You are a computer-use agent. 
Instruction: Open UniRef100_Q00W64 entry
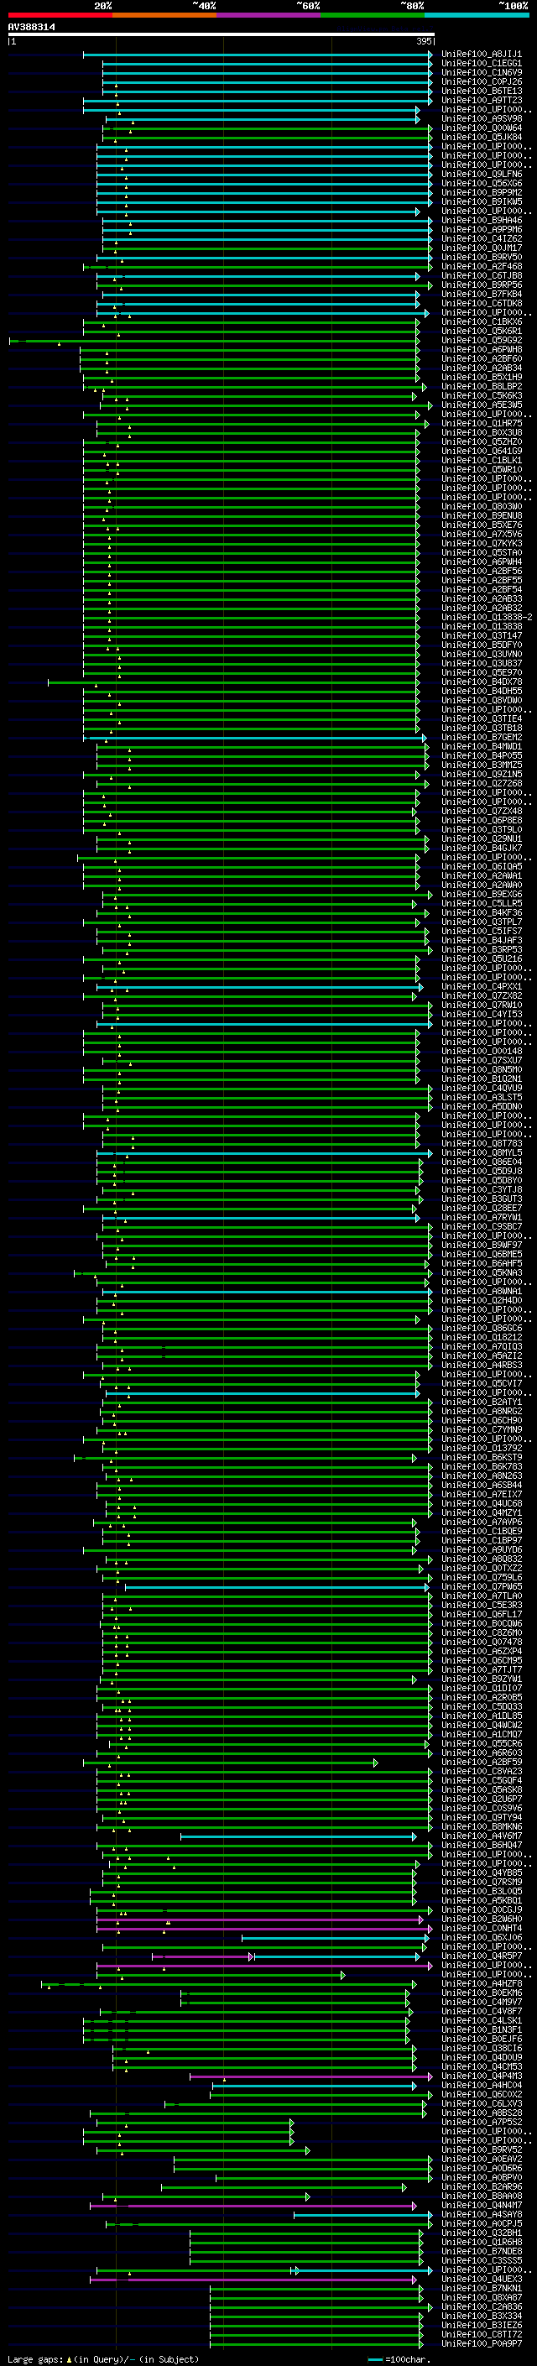click(x=481, y=128)
